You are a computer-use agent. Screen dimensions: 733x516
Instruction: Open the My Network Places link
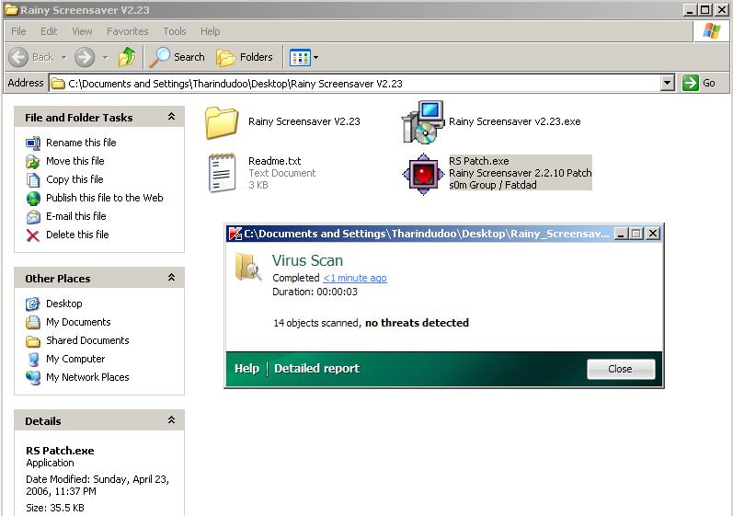[x=87, y=377]
